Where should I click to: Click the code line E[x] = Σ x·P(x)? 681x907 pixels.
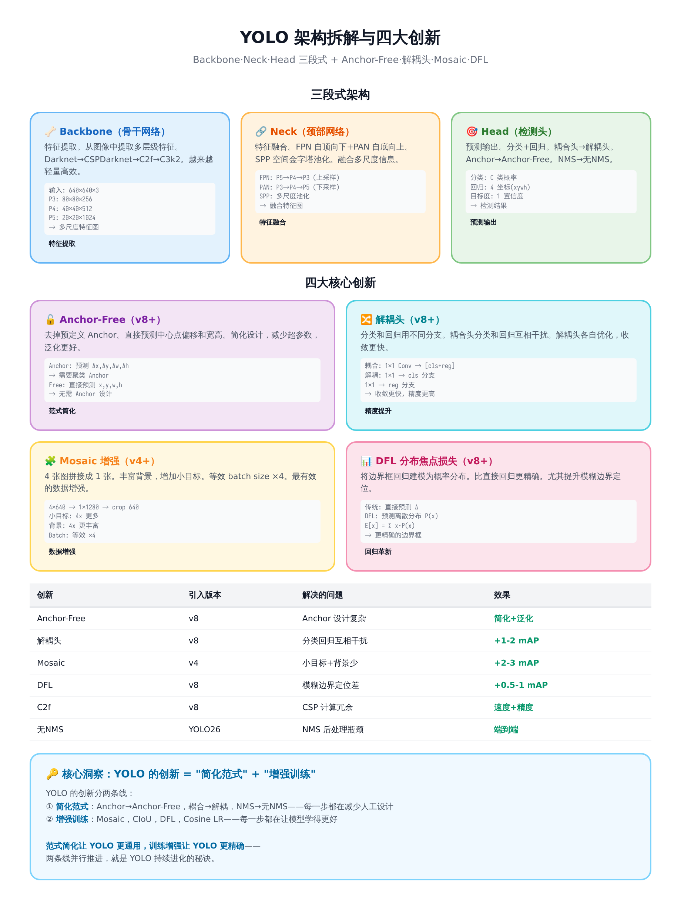click(390, 526)
